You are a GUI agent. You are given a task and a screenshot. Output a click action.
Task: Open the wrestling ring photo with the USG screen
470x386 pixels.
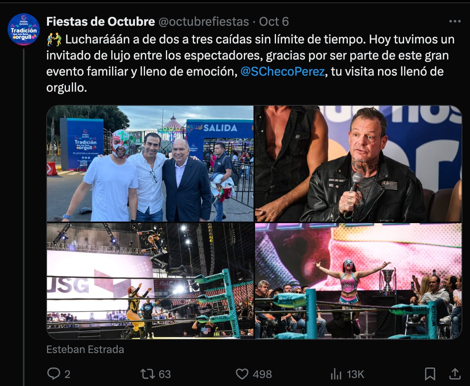(150, 281)
